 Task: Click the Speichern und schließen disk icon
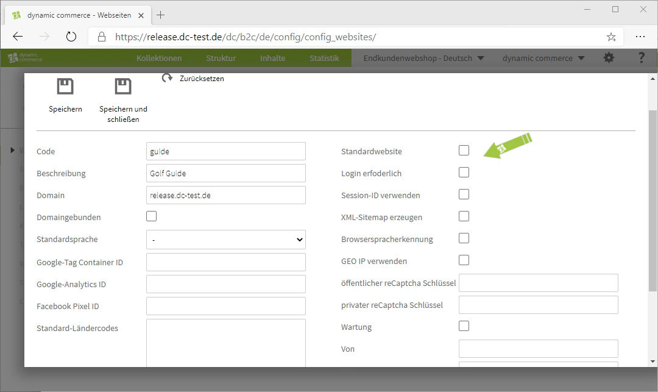123,87
